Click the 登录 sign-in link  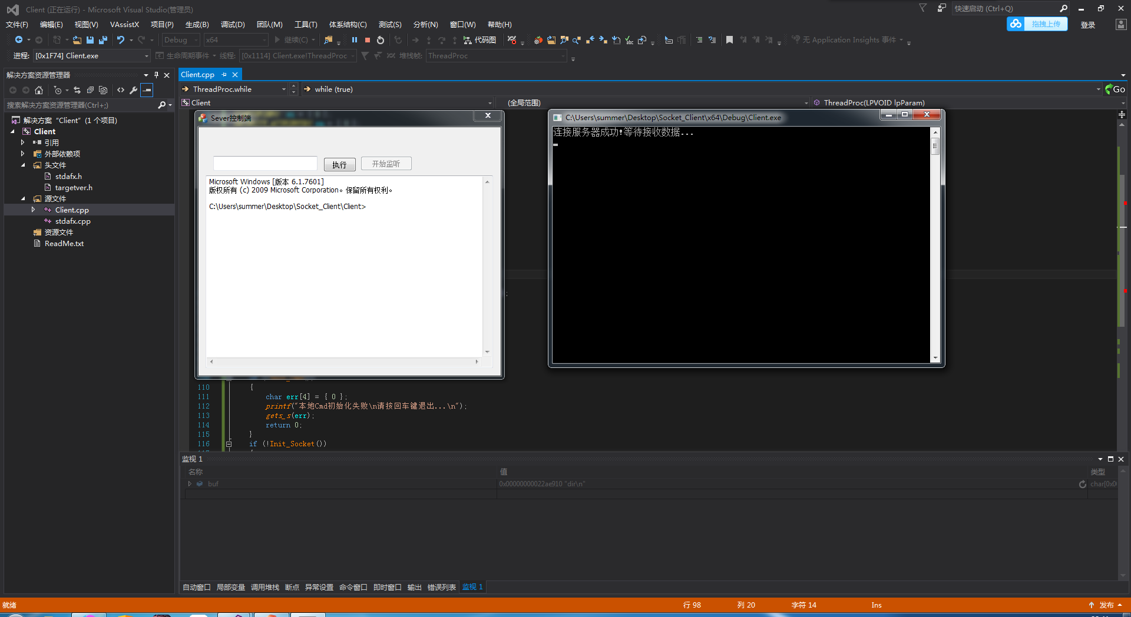pyautogui.click(x=1088, y=25)
